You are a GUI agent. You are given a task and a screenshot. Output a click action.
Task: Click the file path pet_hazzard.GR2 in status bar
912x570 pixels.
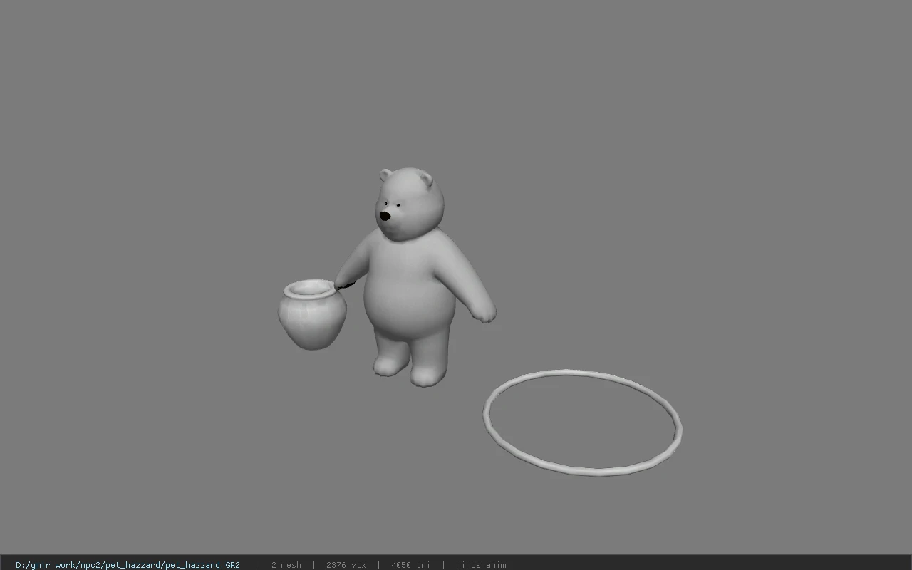[x=128, y=565]
